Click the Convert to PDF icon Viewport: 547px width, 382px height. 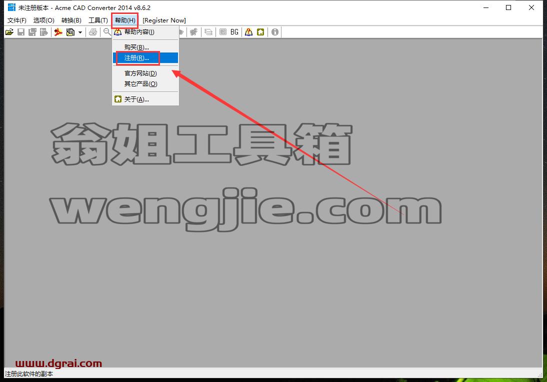[58, 32]
